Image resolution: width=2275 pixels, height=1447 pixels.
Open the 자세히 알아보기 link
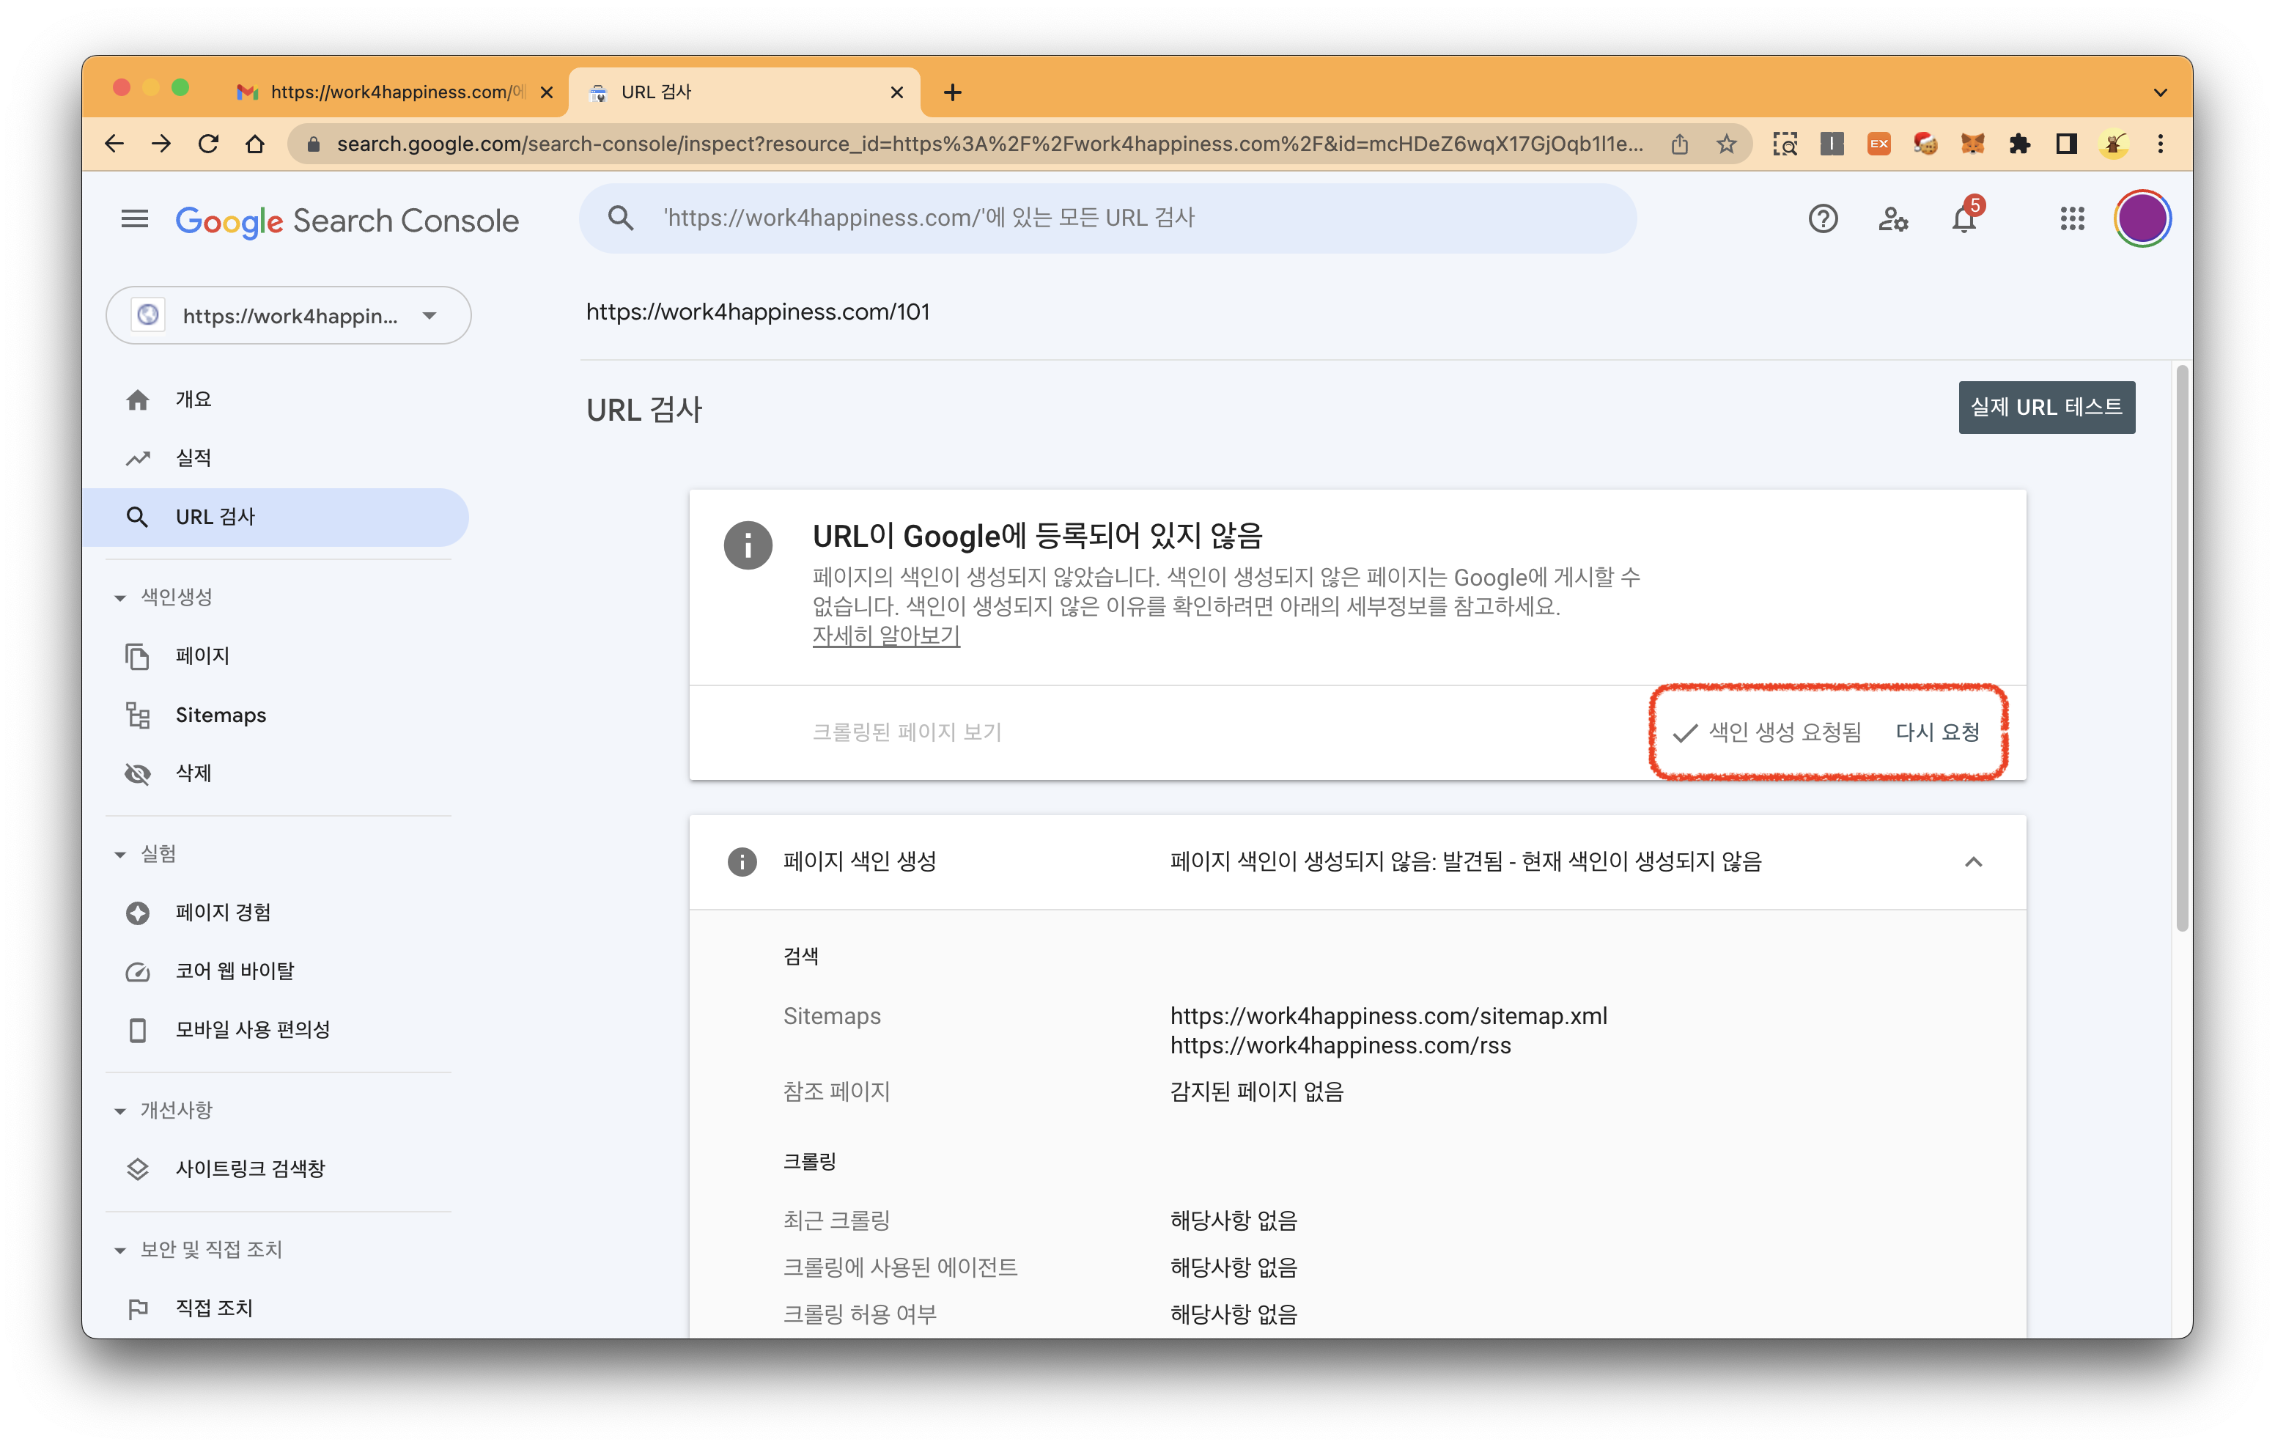point(885,636)
